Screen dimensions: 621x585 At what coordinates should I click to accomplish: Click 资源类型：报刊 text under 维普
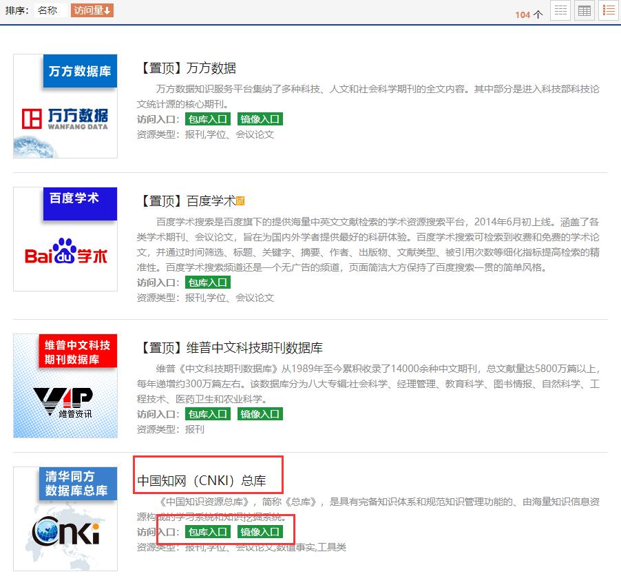click(171, 429)
